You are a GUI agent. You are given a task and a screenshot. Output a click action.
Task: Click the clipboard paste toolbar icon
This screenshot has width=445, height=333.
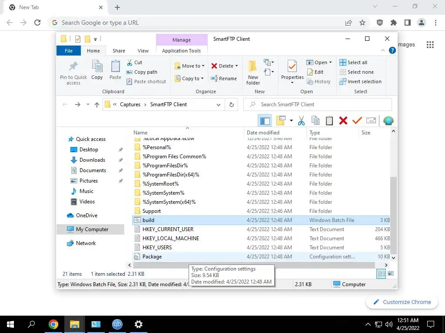(x=329, y=121)
